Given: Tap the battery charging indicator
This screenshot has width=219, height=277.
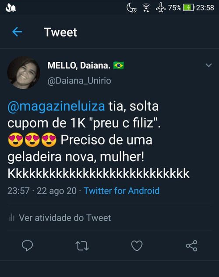Looking at the screenshot, I should click(188, 7).
